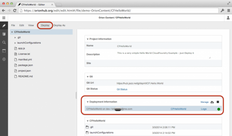Image resolution: width=232 pixels, height=136 pixels.
Task: Click the Manage link
Action: point(204,102)
